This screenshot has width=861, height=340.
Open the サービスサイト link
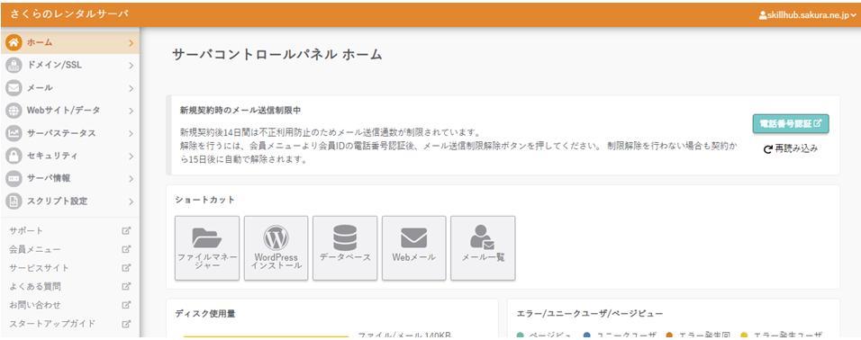click(x=40, y=268)
